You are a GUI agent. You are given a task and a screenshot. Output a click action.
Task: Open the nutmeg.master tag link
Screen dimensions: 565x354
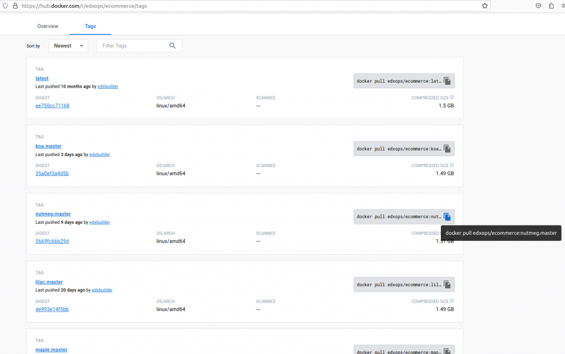(x=53, y=214)
